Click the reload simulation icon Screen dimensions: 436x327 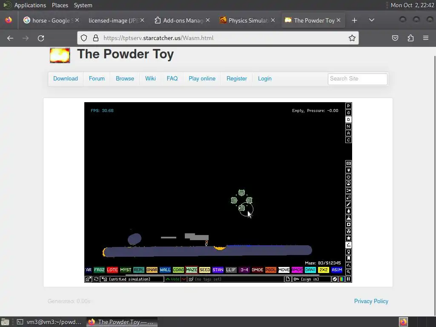[96, 279]
